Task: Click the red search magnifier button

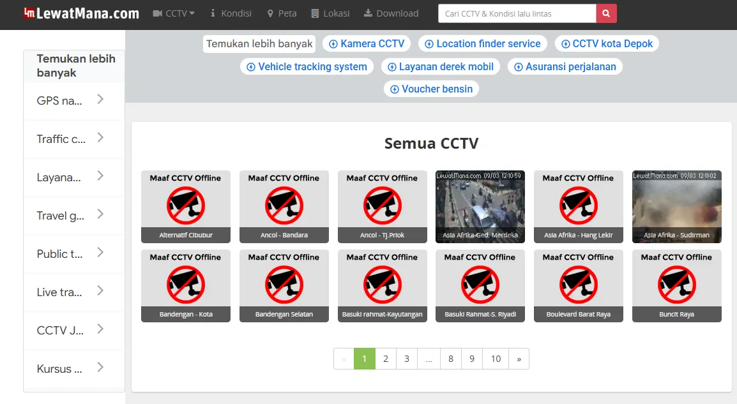Action: [606, 13]
